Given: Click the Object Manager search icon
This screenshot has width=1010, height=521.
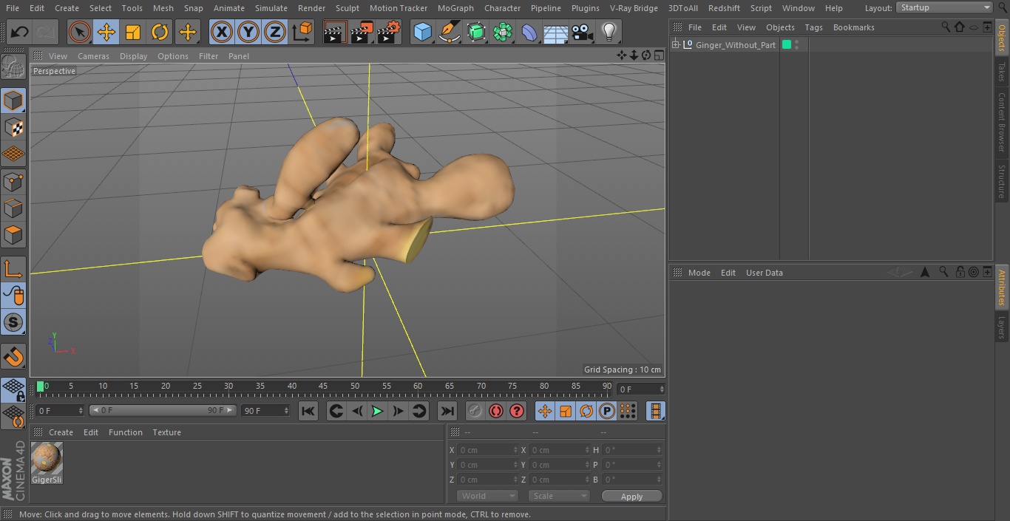Looking at the screenshot, I should click(x=946, y=27).
